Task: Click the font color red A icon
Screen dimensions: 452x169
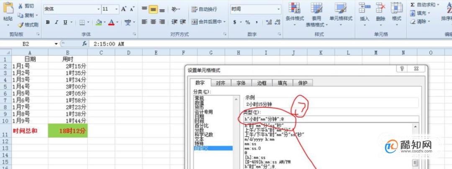Action: pyautogui.click(x=111, y=22)
